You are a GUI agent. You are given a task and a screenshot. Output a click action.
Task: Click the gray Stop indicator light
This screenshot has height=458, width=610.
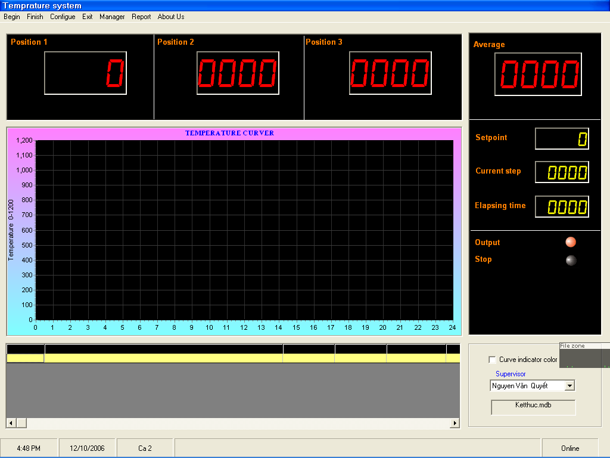pyautogui.click(x=571, y=260)
